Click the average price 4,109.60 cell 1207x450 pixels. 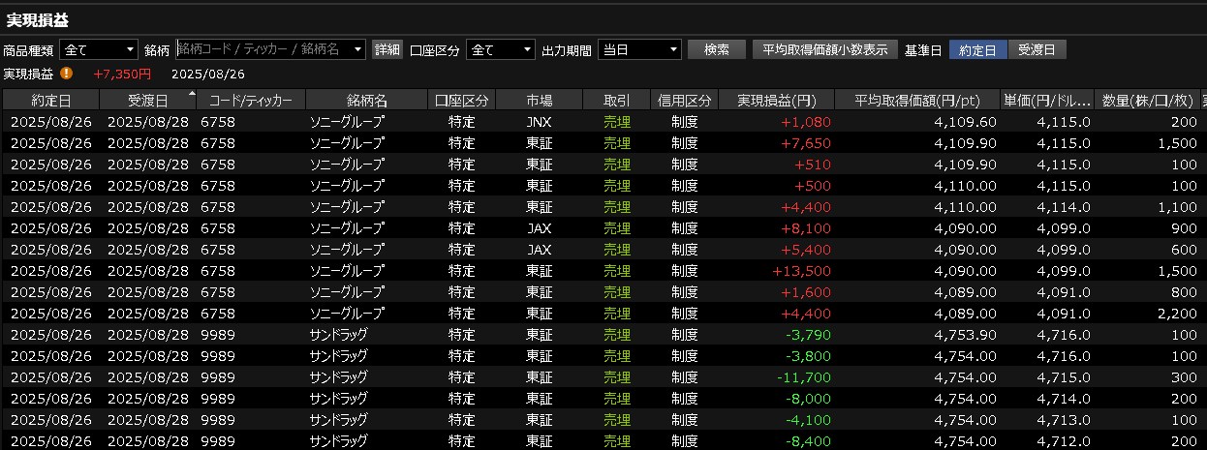[966, 121]
